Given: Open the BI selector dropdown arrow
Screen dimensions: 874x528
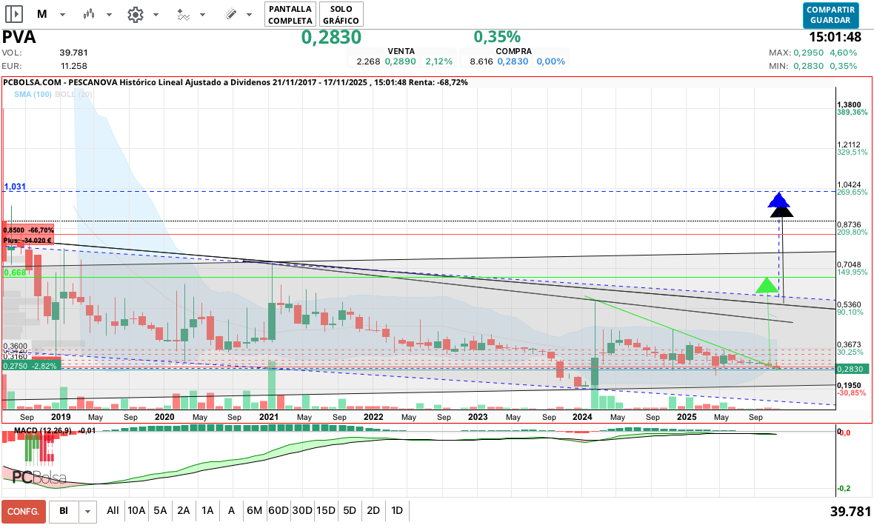Looking at the screenshot, I should (89, 511).
